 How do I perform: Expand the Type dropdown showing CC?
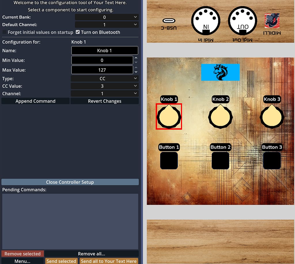pyautogui.click(x=105, y=79)
